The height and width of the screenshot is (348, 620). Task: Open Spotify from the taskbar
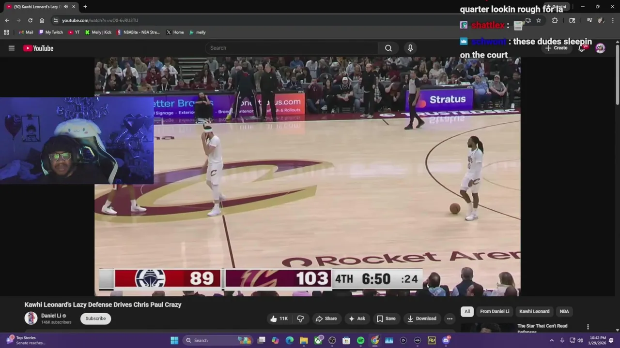(360, 340)
